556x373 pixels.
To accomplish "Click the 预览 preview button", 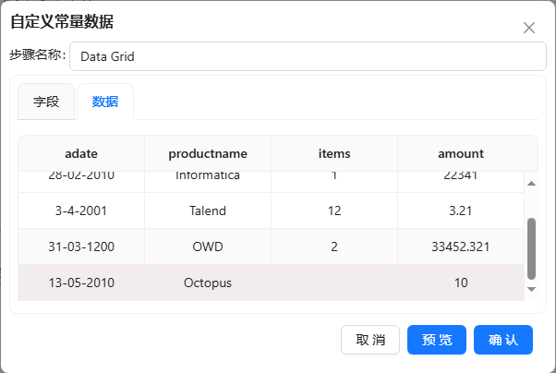I will (437, 340).
